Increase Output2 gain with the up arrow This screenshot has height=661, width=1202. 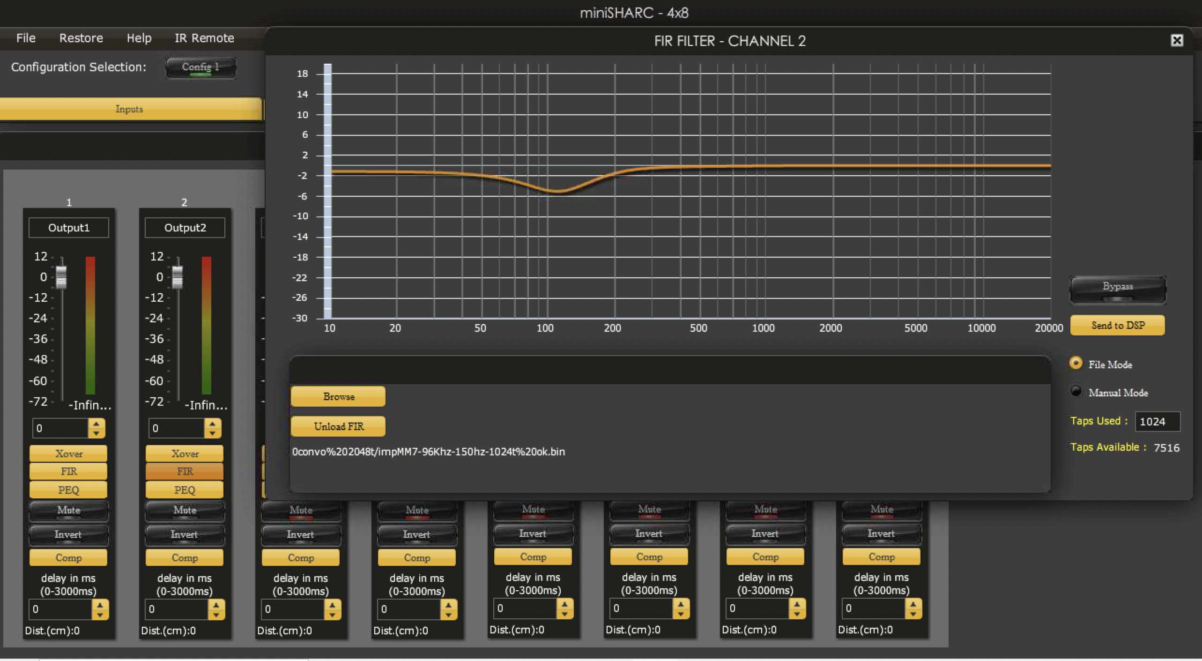[213, 423]
